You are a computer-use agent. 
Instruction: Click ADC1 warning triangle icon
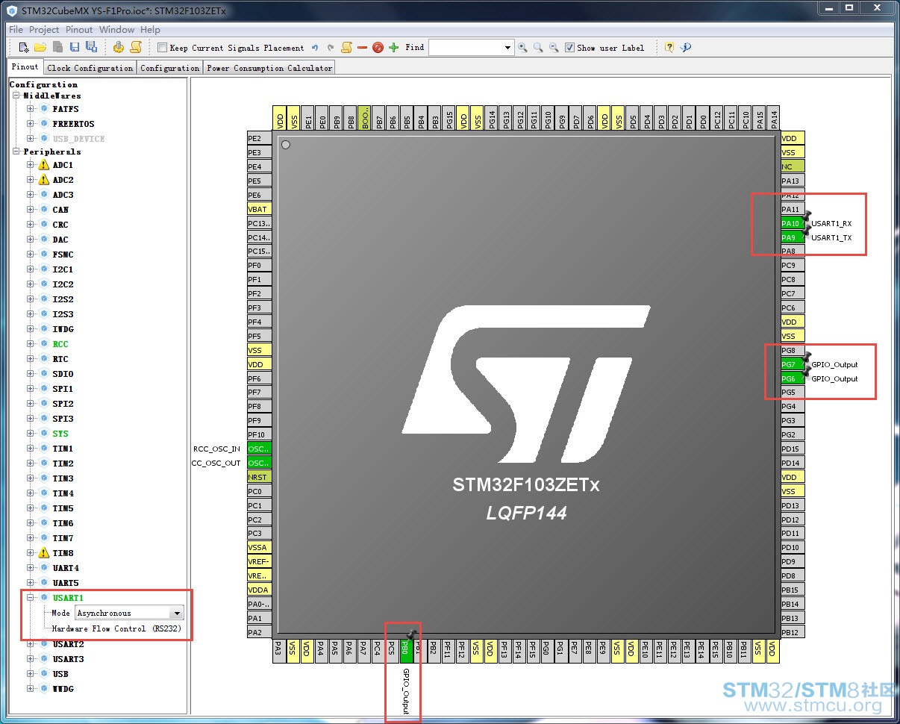tap(43, 165)
